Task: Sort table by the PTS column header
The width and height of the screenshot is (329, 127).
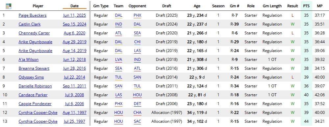Action: click(x=306, y=6)
